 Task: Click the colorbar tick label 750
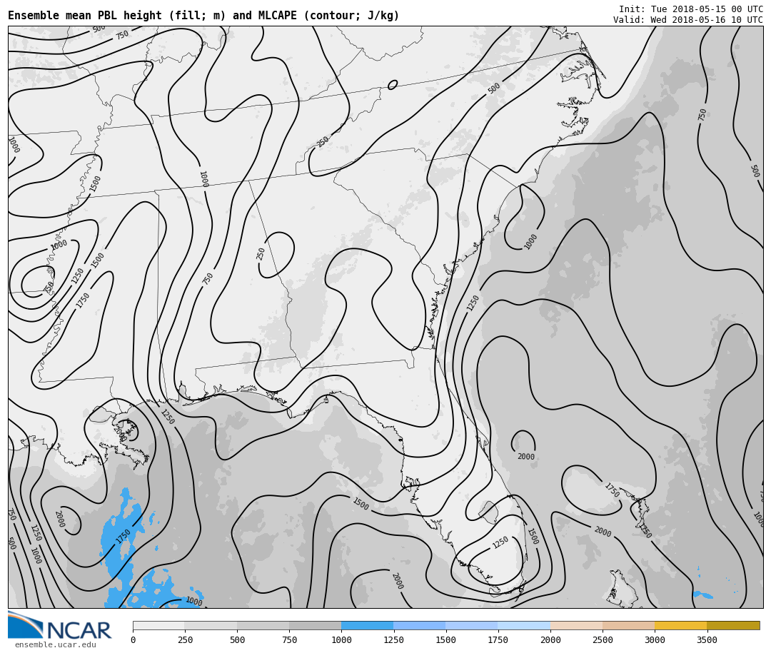290,639
